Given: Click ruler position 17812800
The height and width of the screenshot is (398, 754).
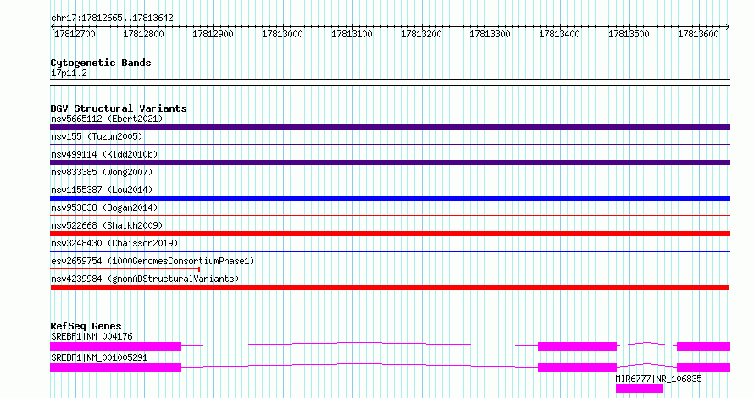Looking at the screenshot, I should [143, 34].
